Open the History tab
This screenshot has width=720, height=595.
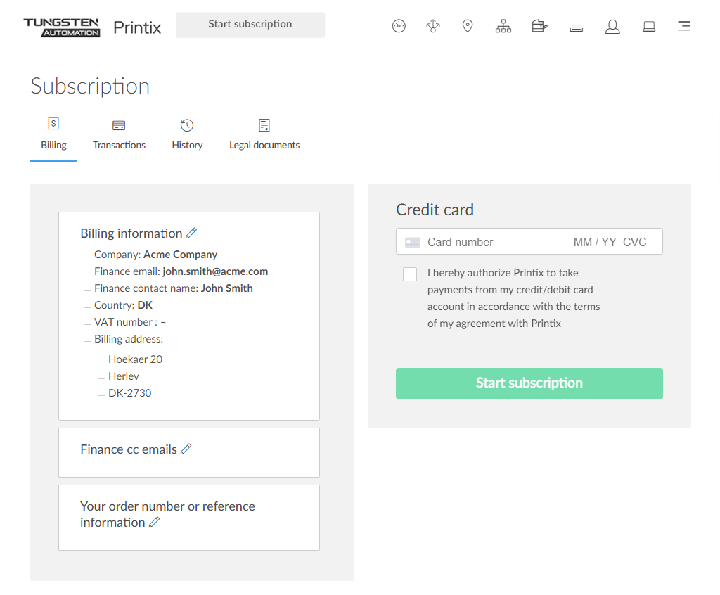[x=187, y=134]
